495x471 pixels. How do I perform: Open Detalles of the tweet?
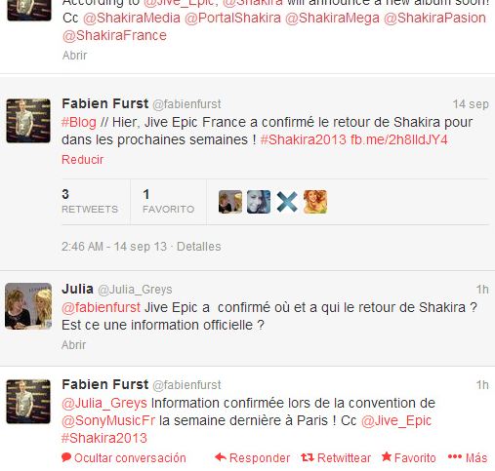click(x=199, y=247)
